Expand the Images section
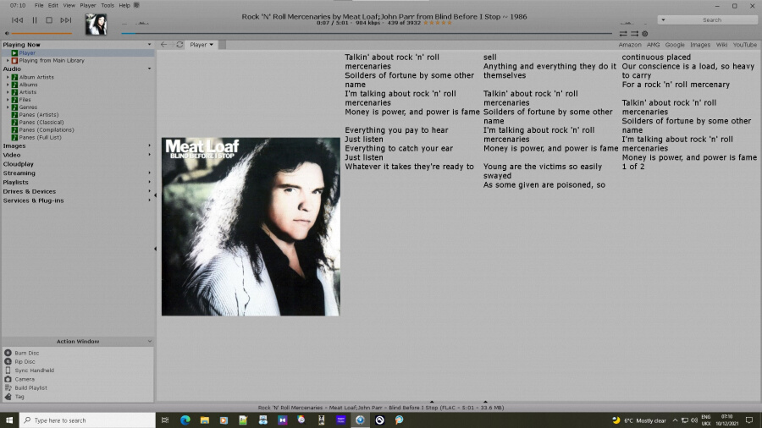 point(149,145)
